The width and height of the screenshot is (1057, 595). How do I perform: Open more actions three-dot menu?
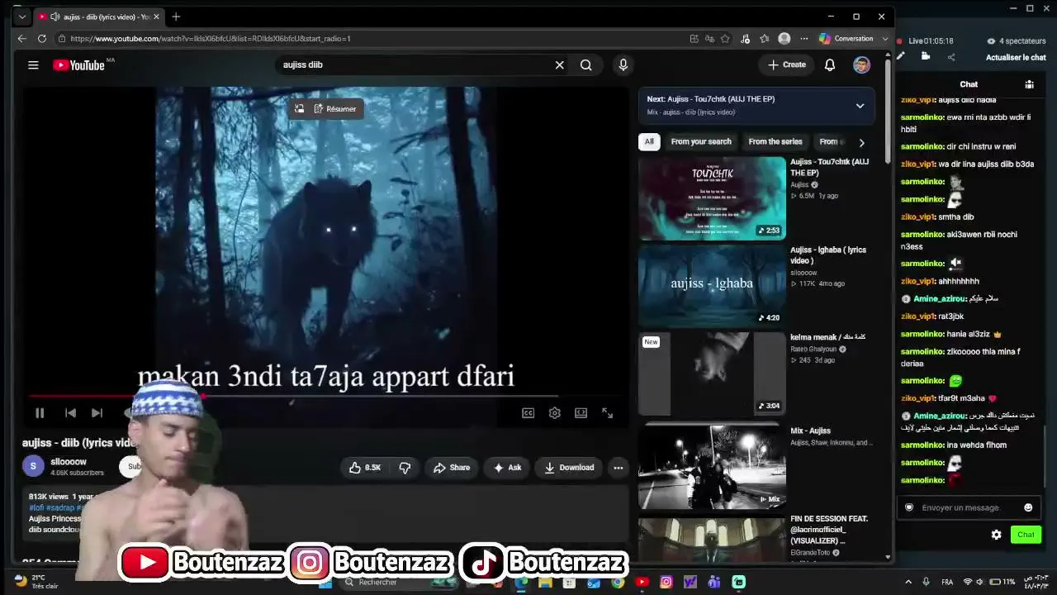point(618,468)
